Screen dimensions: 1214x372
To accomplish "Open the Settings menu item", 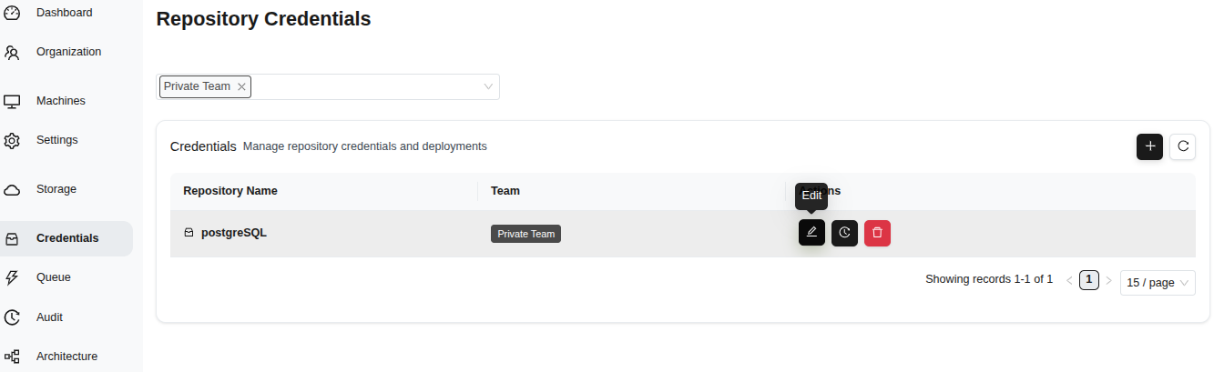I will pyautogui.click(x=56, y=140).
